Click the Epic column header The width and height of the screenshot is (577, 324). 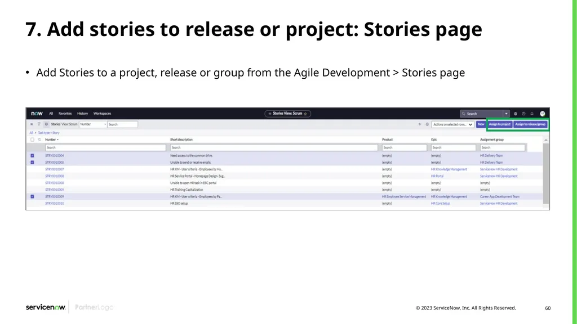click(434, 139)
